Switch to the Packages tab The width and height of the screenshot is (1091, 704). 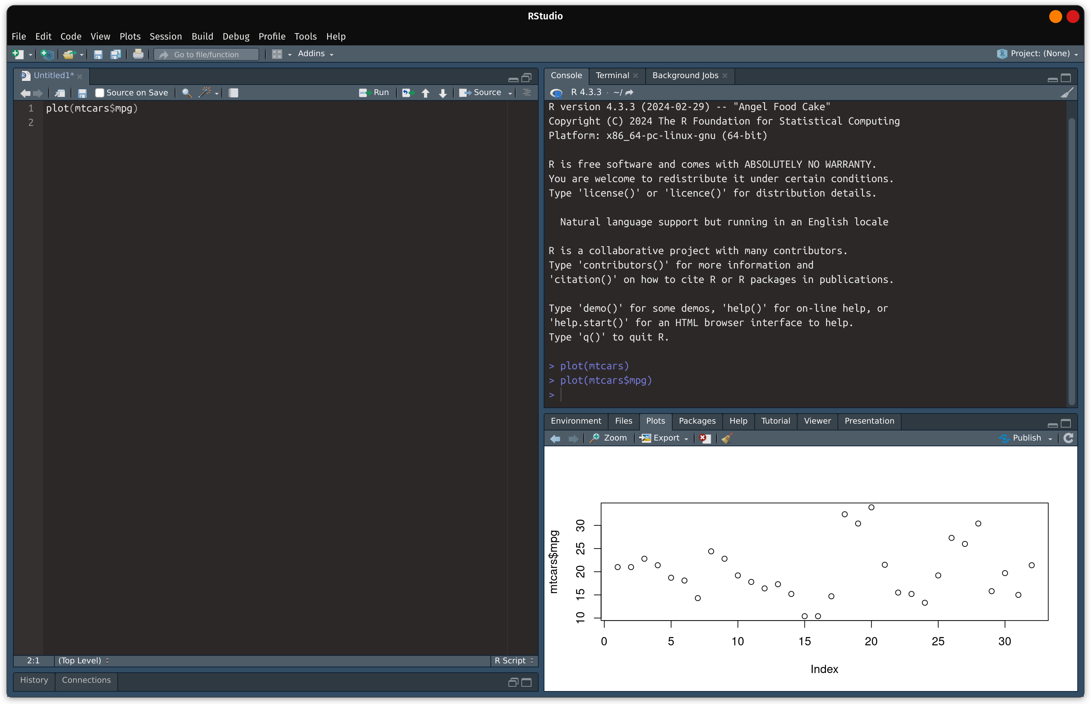pyautogui.click(x=696, y=421)
